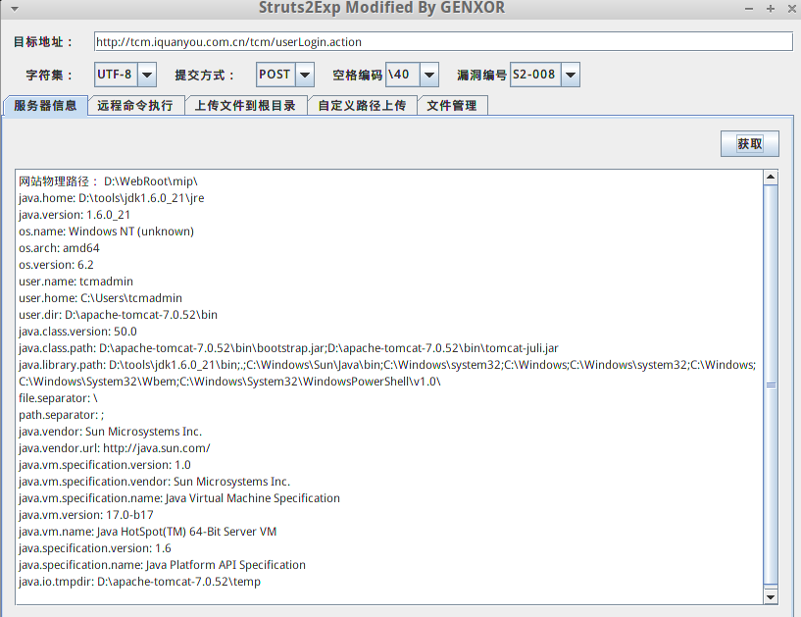
Task: Click the os.name: Windows NT line
Action: 106,231
